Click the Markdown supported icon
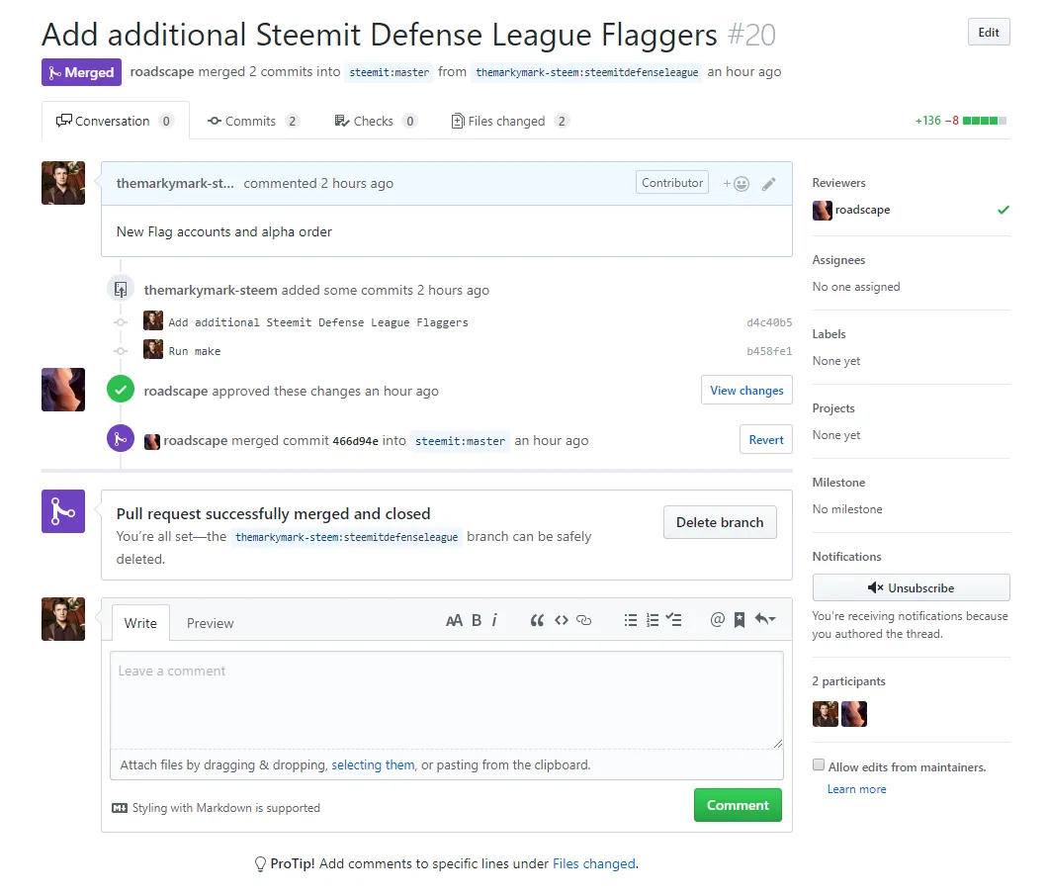The image size is (1048, 895). point(120,808)
